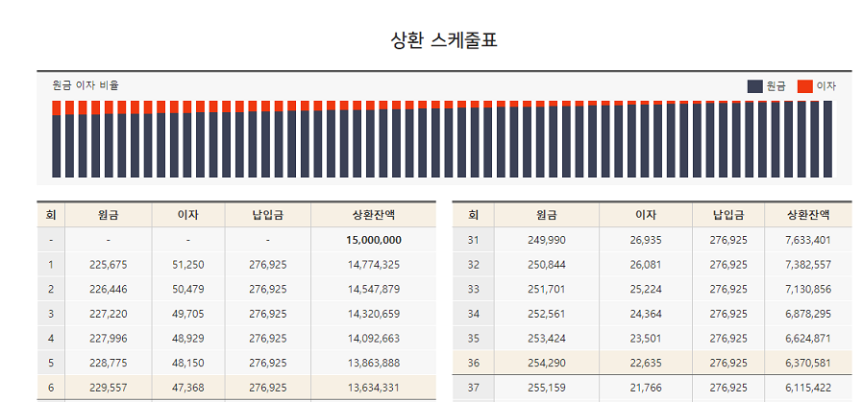
Task: Click the round number 36 cell
Action: 474,363
